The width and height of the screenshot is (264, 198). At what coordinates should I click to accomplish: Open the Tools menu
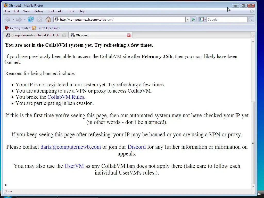click(x=71, y=11)
